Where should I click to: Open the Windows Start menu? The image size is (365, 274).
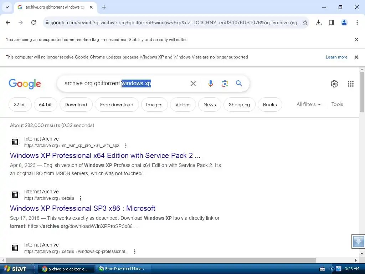tap(17, 269)
